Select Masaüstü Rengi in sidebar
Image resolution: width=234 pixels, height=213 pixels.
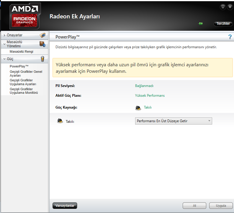click(x=22, y=51)
